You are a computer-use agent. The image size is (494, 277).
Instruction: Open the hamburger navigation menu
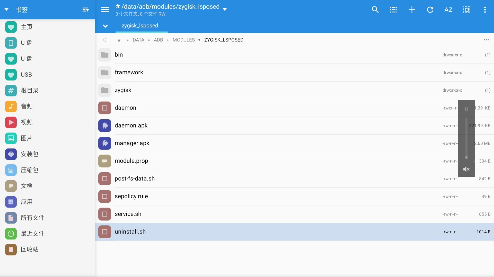click(x=105, y=10)
